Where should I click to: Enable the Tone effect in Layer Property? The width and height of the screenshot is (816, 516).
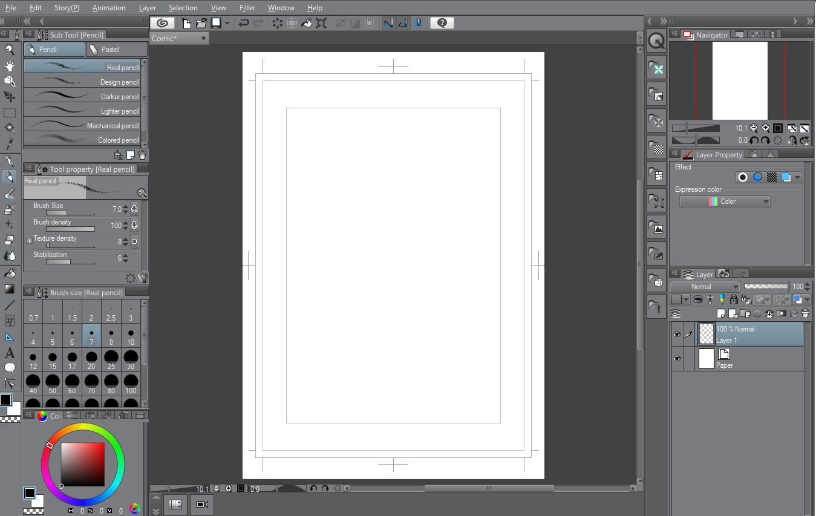coord(771,177)
